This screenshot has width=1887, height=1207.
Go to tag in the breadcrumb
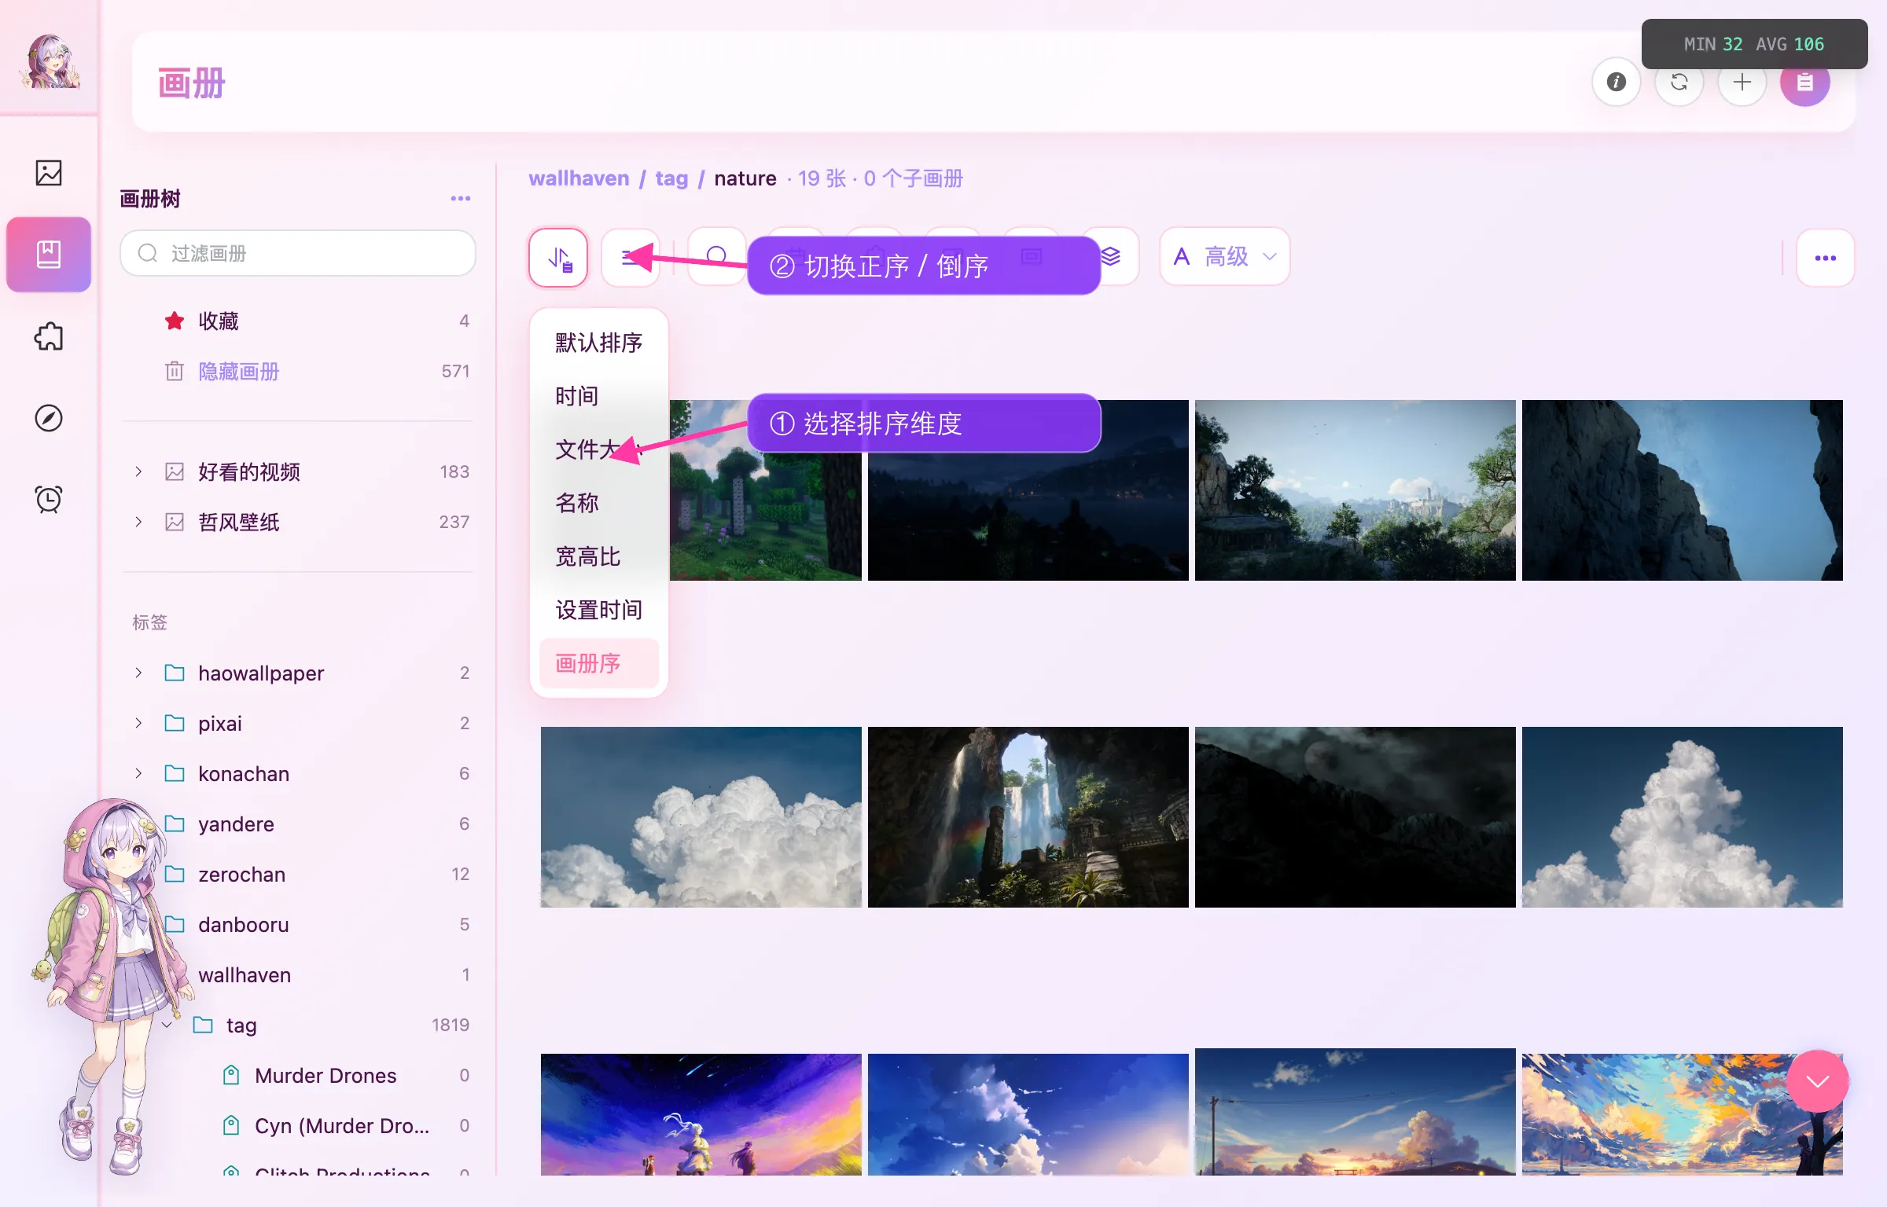tap(671, 178)
